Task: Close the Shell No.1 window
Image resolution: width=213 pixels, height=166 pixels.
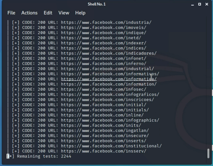Action: [207, 4]
